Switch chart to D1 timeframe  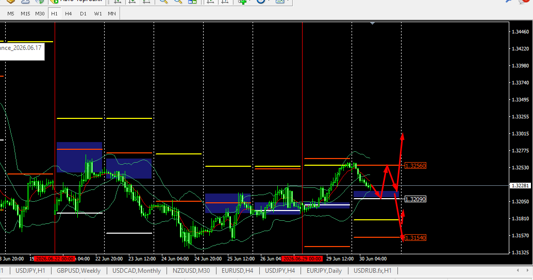pyautogui.click(x=84, y=13)
